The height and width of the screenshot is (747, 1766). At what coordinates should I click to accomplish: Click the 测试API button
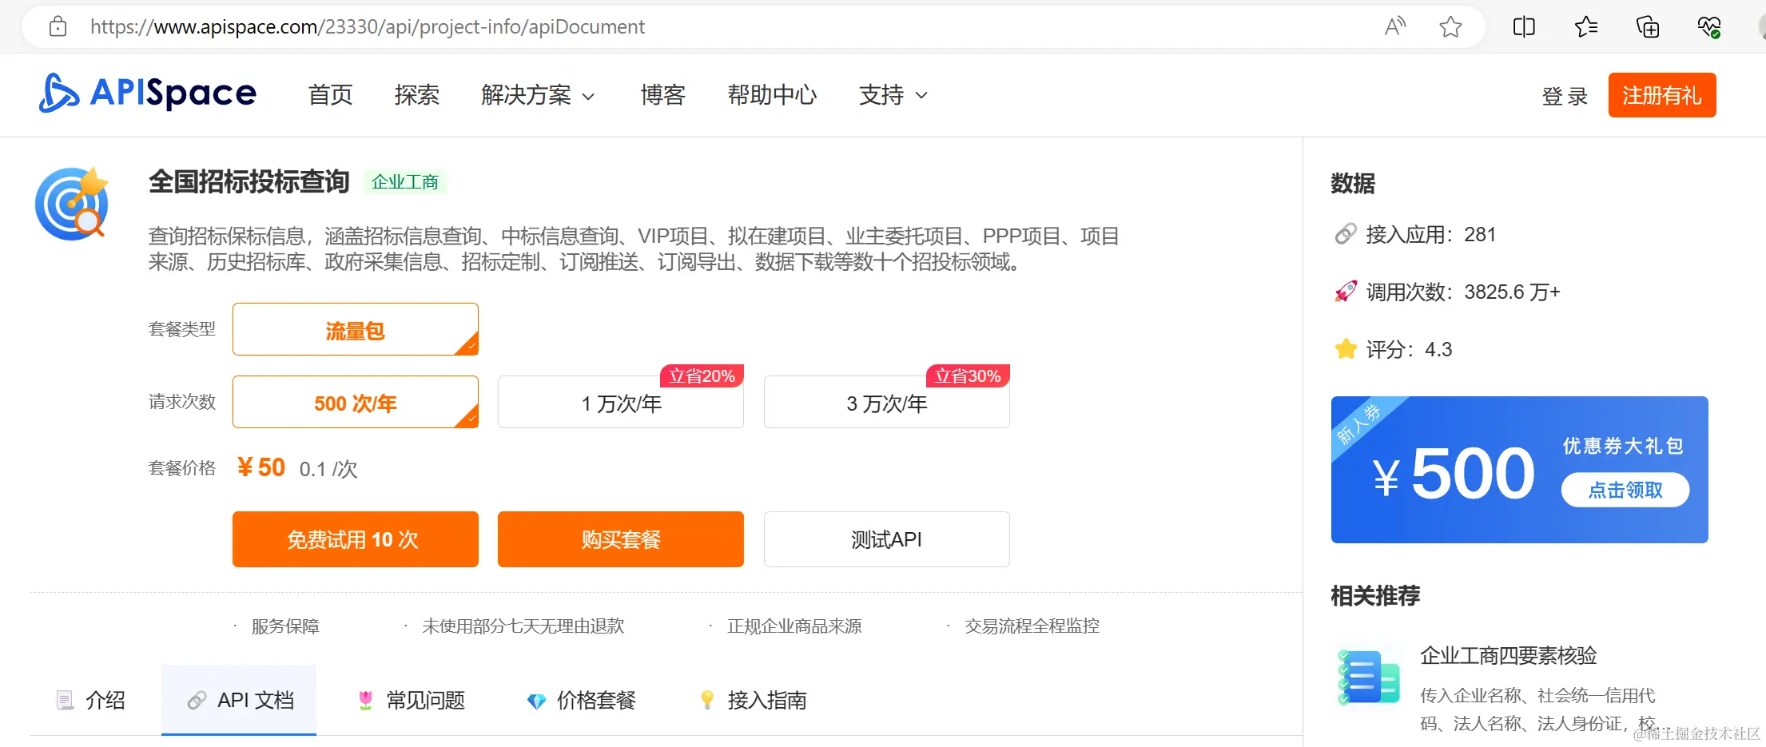coord(887,539)
